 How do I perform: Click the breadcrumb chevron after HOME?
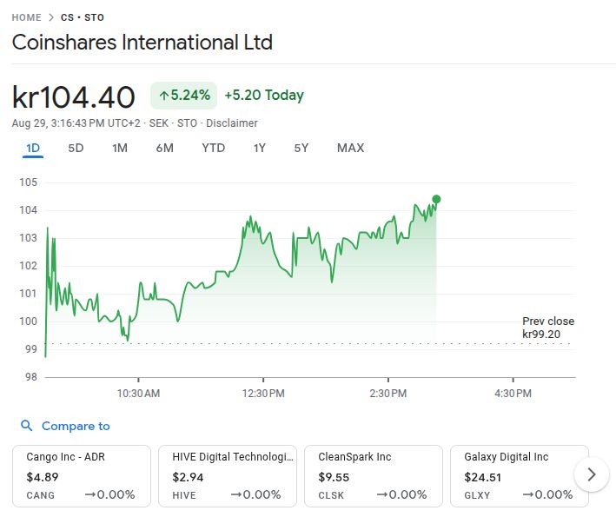pyautogui.click(x=51, y=17)
